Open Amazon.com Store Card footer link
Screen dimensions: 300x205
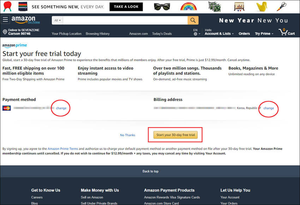[x=161, y=203]
